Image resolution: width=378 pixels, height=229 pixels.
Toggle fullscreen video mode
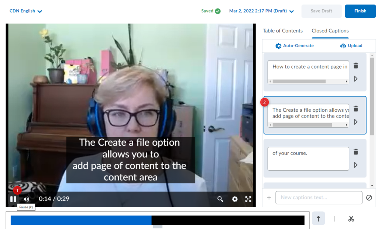[248, 199]
